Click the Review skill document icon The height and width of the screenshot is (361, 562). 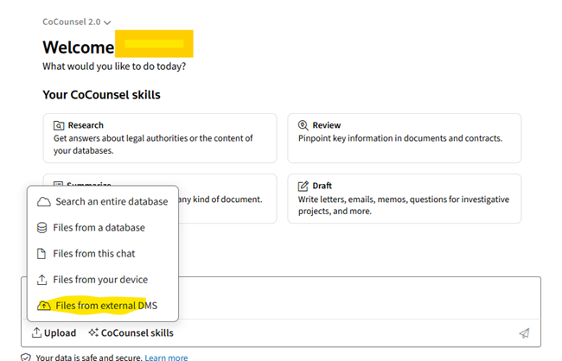click(303, 125)
